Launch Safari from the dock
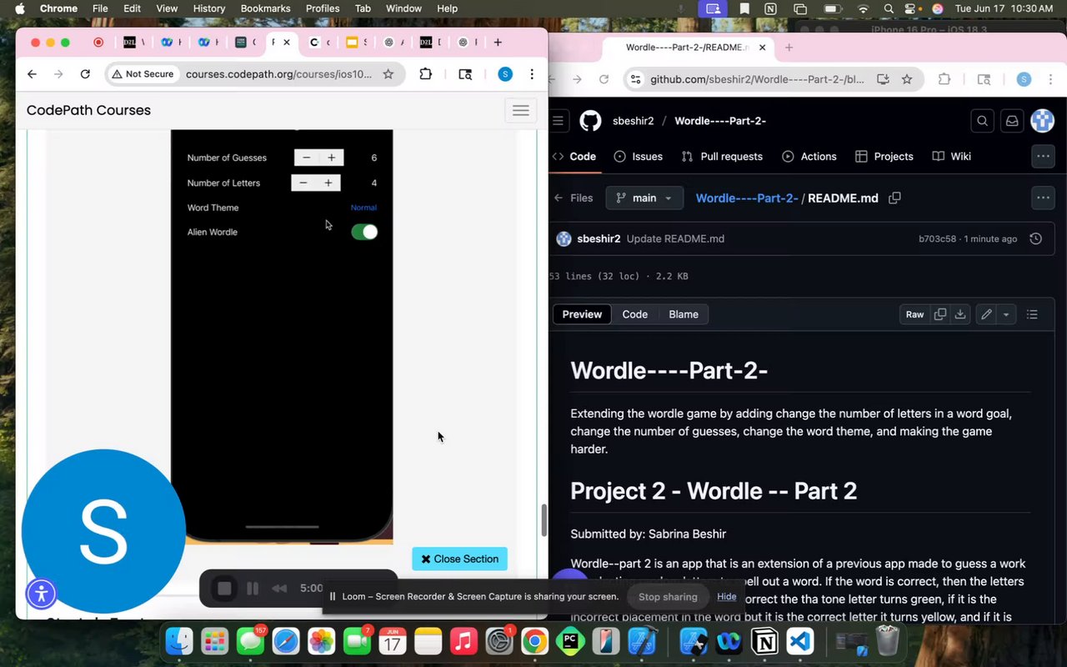This screenshot has height=667, width=1067. [286, 641]
